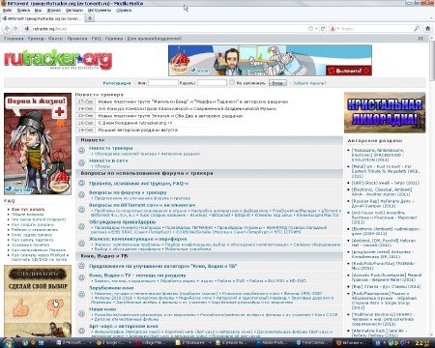Open the search engine dropdown arrow
Image resolution: width=435 pixels, height=348 pixels.
click(x=338, y=29)
